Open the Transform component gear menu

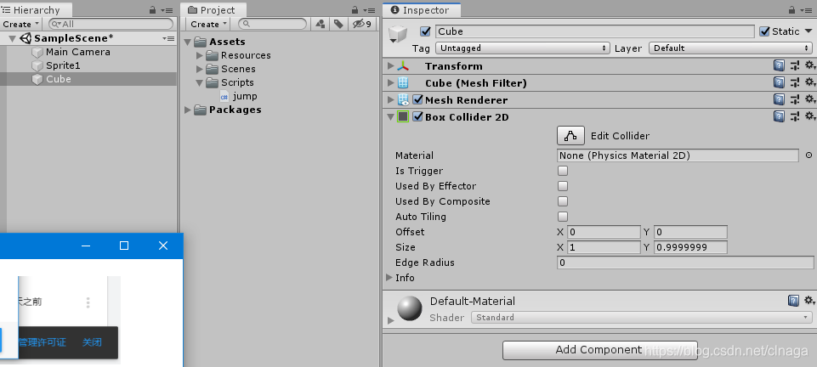809,66
